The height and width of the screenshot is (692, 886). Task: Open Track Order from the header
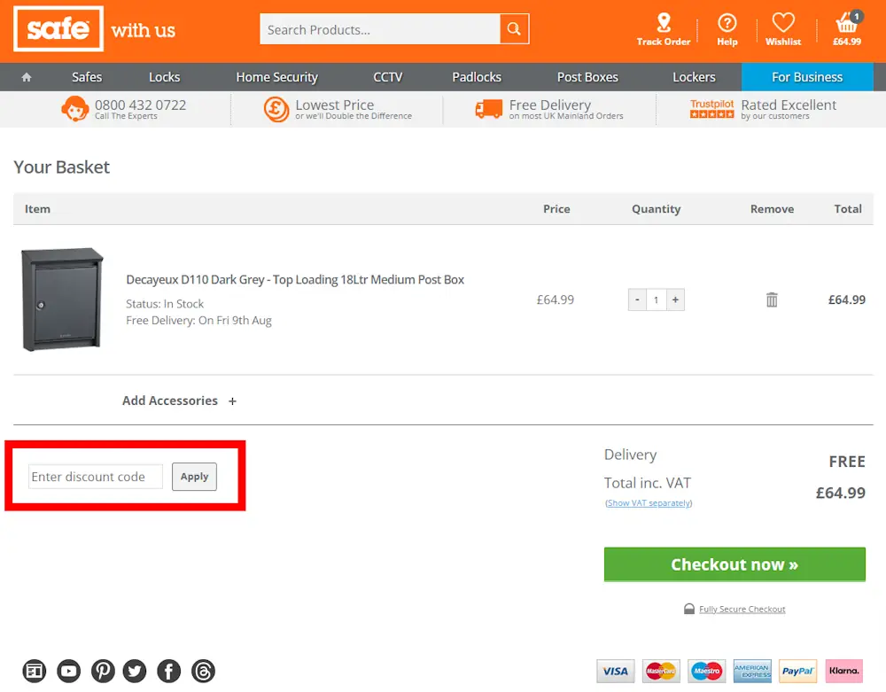point(664,30)
